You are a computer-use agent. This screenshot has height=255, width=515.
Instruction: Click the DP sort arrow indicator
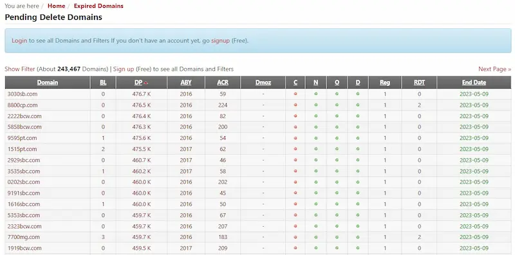coord(146,83)
